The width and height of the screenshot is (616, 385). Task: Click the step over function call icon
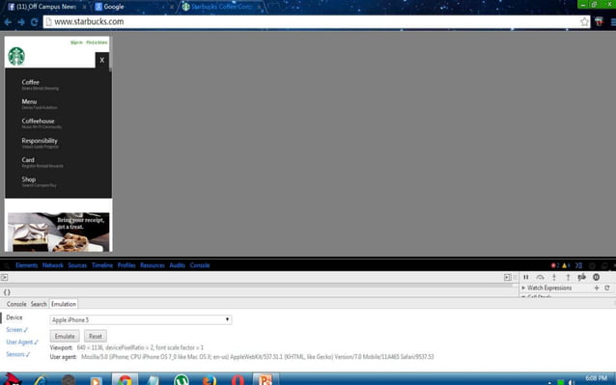[540, 278]
